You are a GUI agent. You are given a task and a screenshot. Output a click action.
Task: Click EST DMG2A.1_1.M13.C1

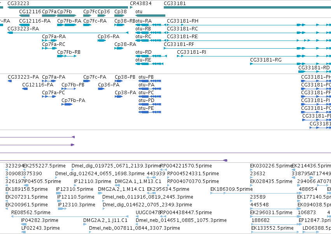117,185
